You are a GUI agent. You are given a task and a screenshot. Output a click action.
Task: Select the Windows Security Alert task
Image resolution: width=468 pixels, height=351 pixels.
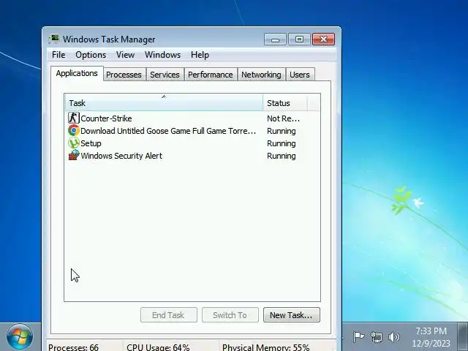(x=192, y=156)
